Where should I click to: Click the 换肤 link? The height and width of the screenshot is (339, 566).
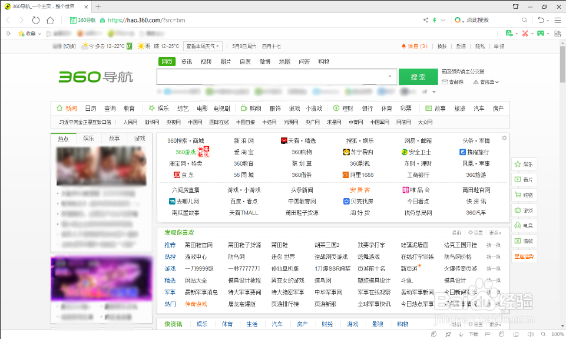tap(442, 46)
